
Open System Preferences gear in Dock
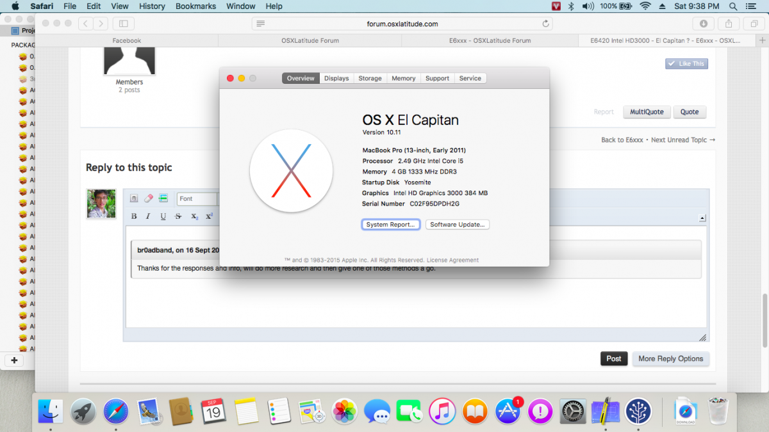coord(573,410)
